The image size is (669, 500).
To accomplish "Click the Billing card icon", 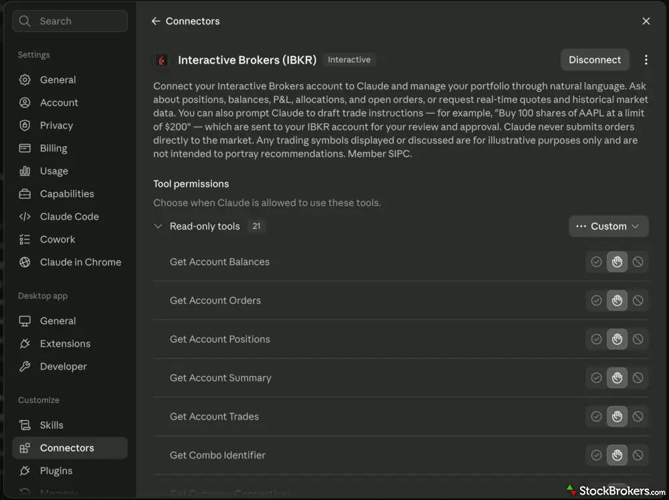I will click(25, 148).
